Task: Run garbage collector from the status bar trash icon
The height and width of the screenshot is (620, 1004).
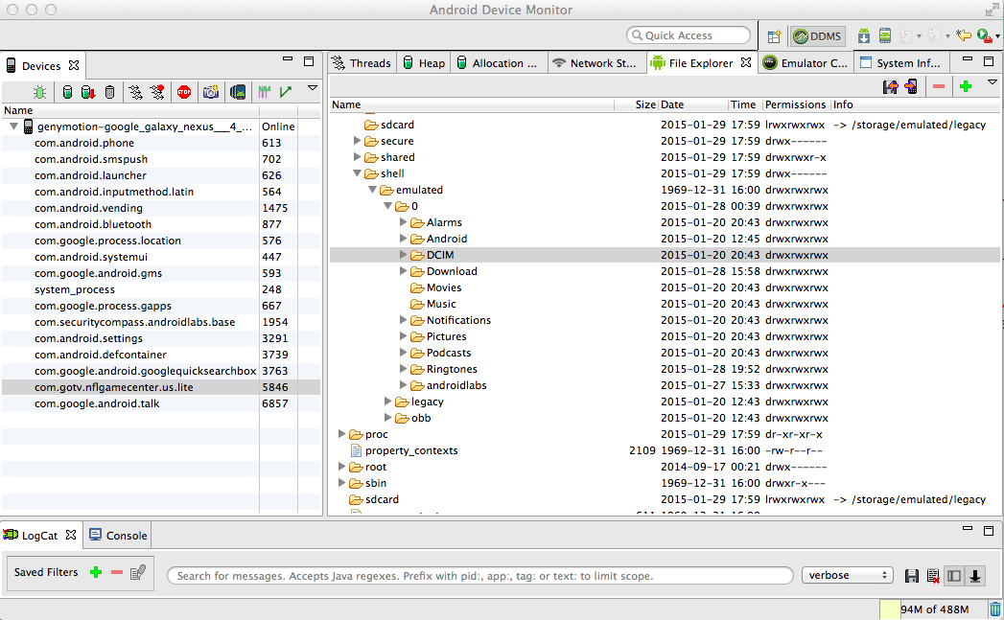Action: coord(994,609)
